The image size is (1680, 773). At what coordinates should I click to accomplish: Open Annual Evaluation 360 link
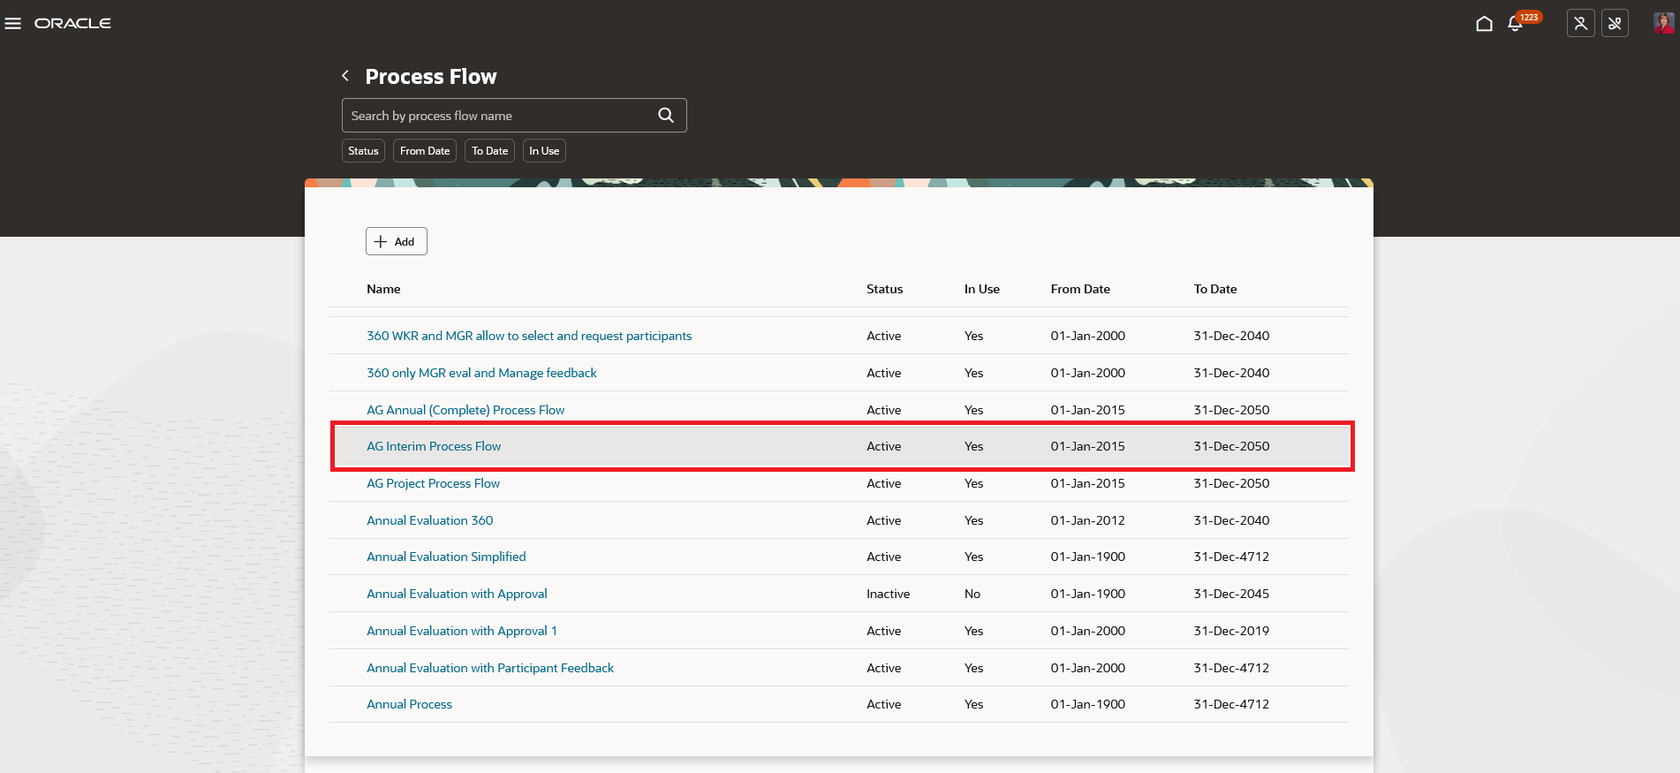pyautogui.click(x=430, y=520)
